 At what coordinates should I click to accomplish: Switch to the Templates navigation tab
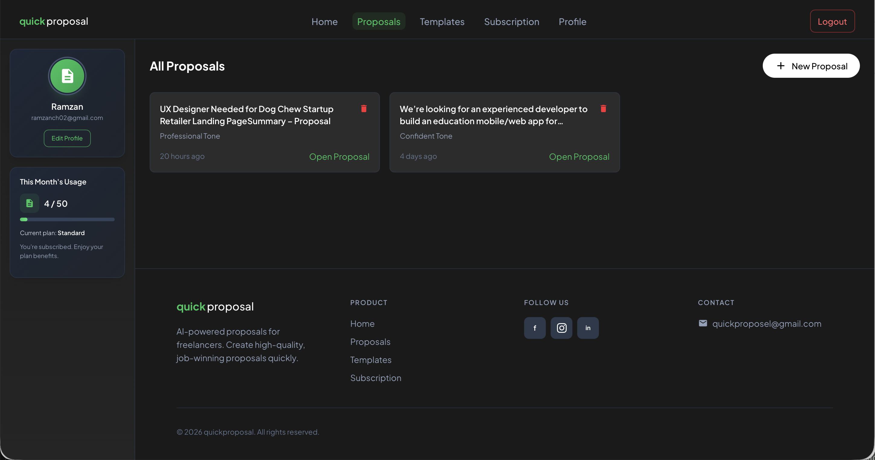pos(442,21)
